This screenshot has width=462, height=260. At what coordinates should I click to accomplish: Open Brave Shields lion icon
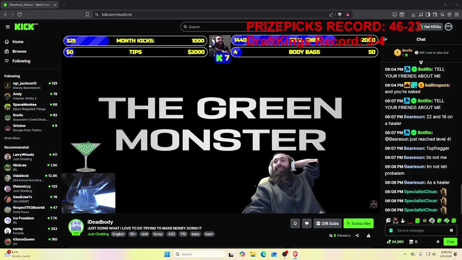[340, 14]
